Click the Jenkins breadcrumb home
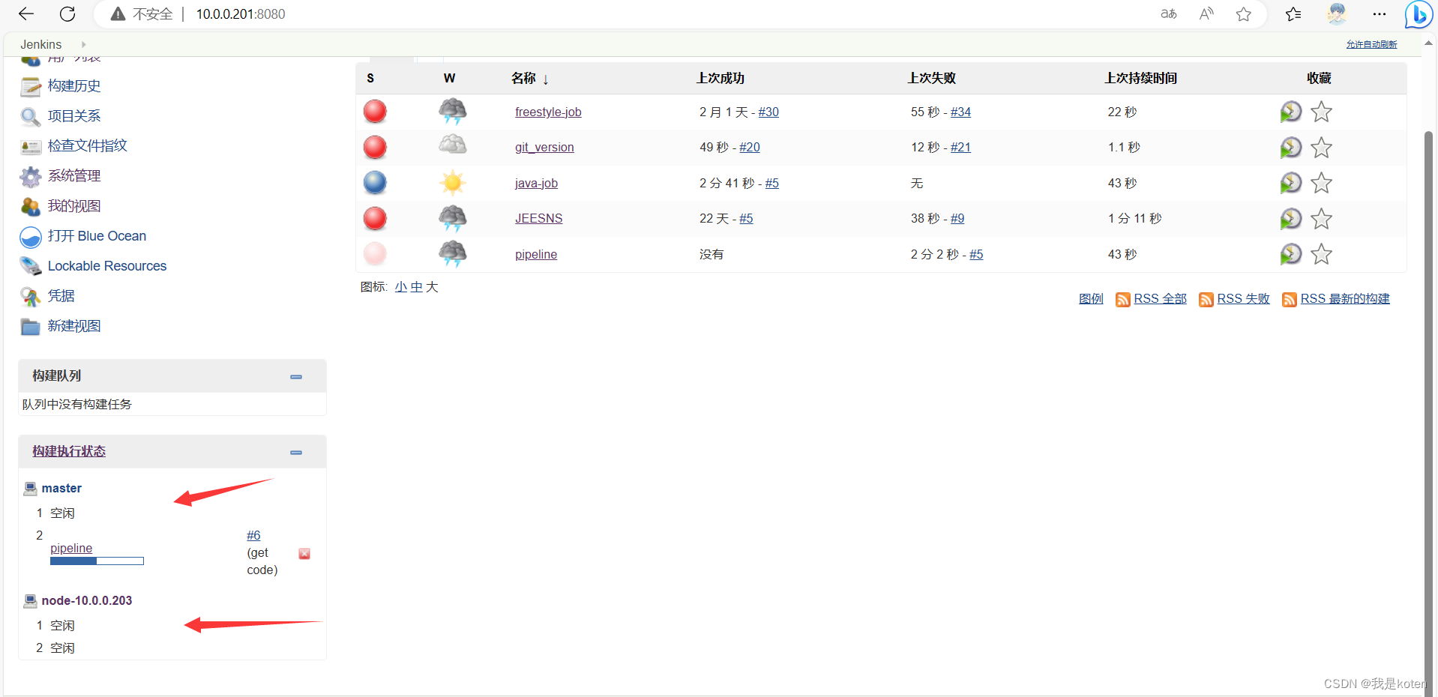 (41, 45)
